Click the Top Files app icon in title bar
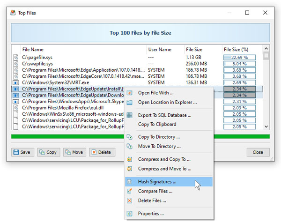281x223 pixels. (x=13, y=13)
